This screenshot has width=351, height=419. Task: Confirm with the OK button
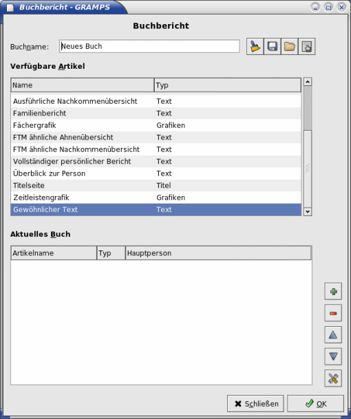[x=315, y=403]
